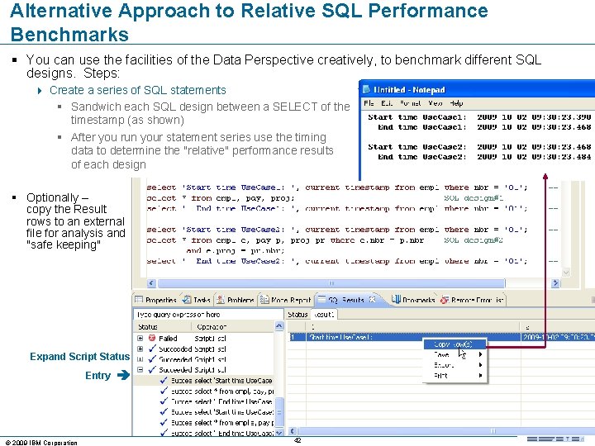595x446 pixels.
Task: Click the timestamp cell in result row 1
Action: (x=558, y=337)
